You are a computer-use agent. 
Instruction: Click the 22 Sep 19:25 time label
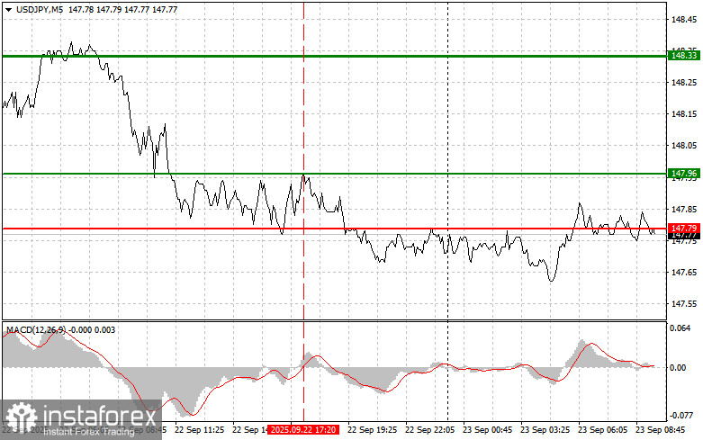coord(372,430)
